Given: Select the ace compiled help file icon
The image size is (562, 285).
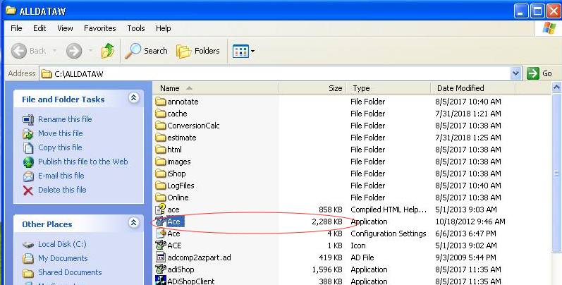Looking at the screenshot, I should click(161, 210).
